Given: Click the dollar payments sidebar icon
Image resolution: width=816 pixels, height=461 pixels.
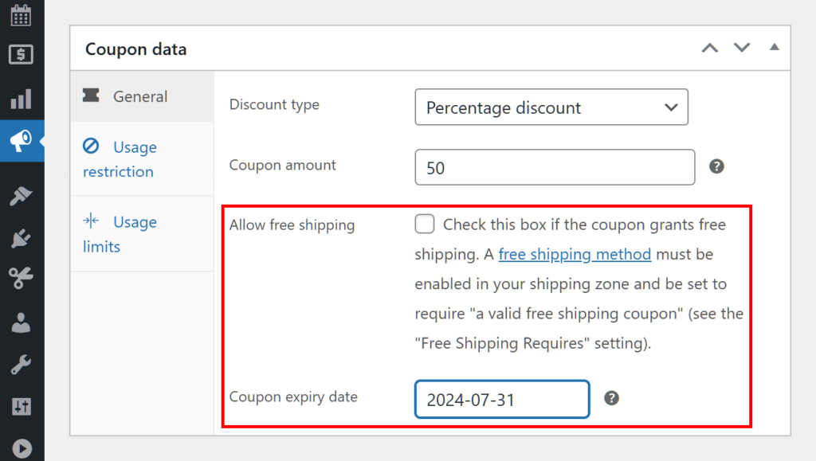Looking at the screenshot, I should coord(21,55).
